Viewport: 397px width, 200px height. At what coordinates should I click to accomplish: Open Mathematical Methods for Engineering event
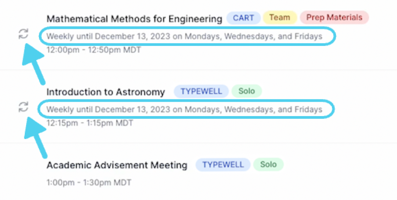[x=134, y=18]
